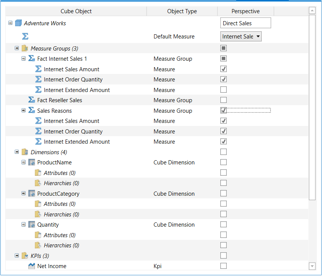322x276 pixels.
Task: Click the ProductName dimension icon
Action: pyautogui.click(x=32, y=163)
